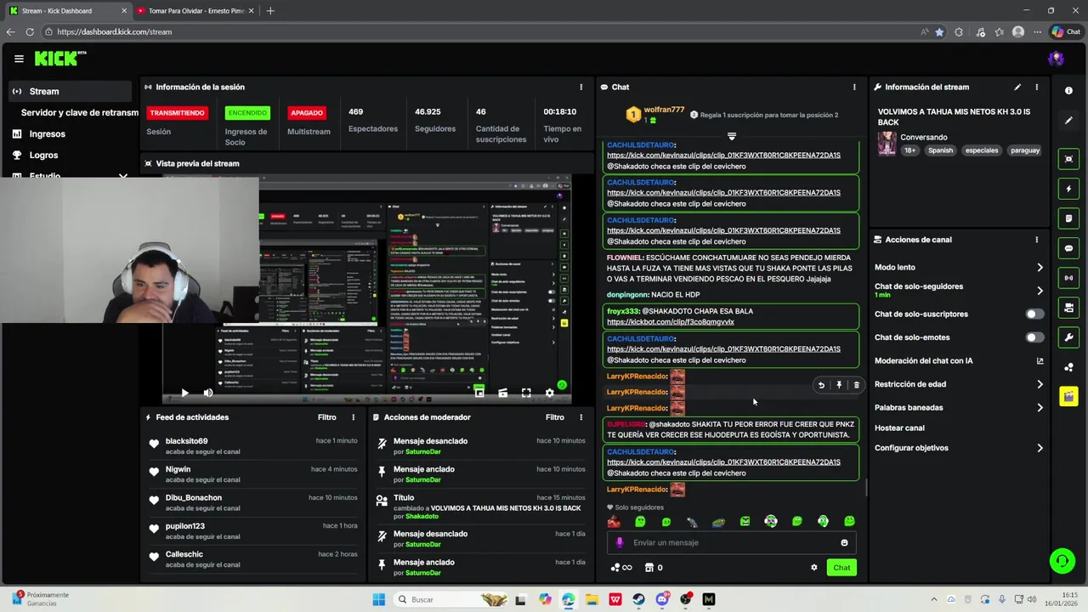Open the Windows Start button
1088x612 pixels.
[379, 599]
